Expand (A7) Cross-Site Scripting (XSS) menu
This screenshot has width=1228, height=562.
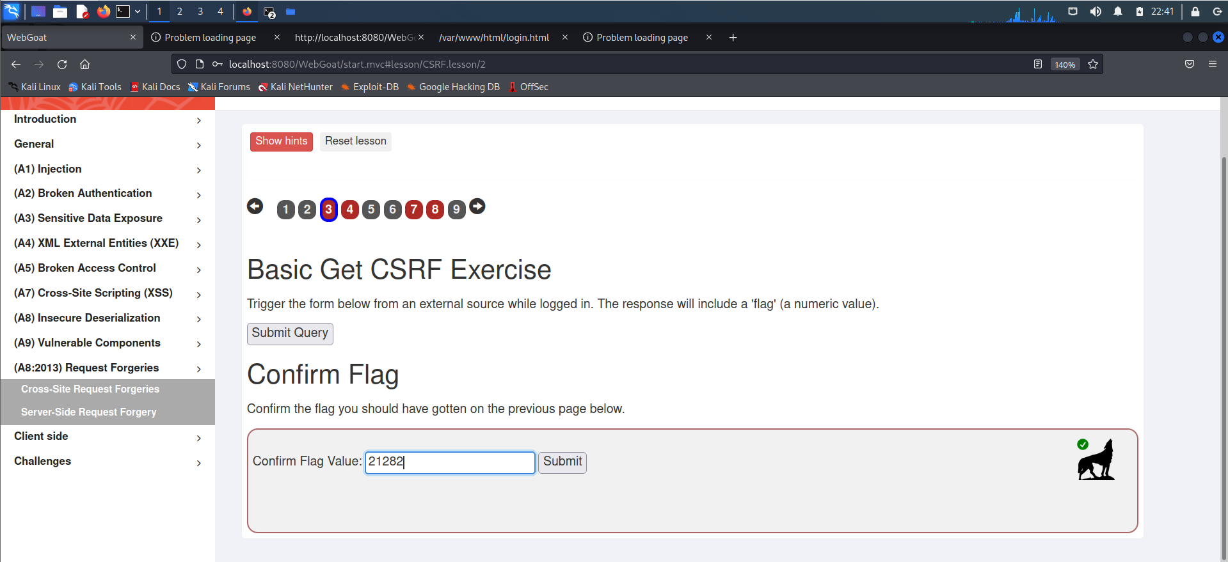pos(108,293)
